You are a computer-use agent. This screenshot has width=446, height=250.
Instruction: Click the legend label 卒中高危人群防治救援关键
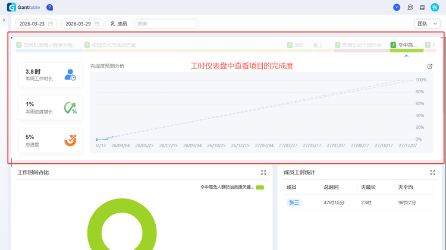point(227,187)
